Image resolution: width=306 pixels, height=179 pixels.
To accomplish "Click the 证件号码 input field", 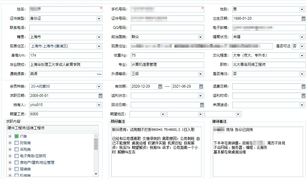I will pyautogui.click(x=167, y=18).
